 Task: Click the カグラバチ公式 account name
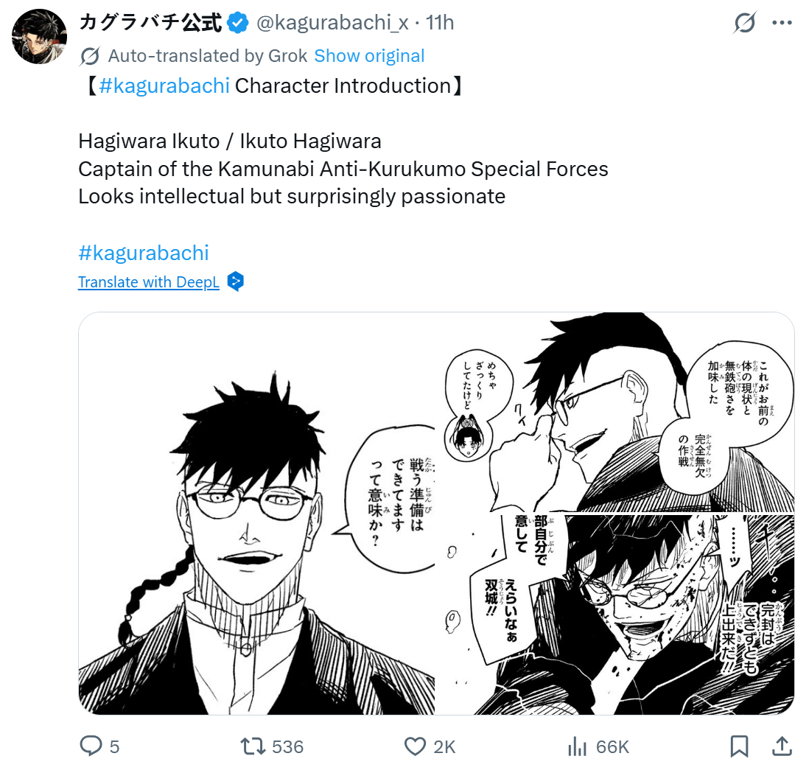pos(150,23)
